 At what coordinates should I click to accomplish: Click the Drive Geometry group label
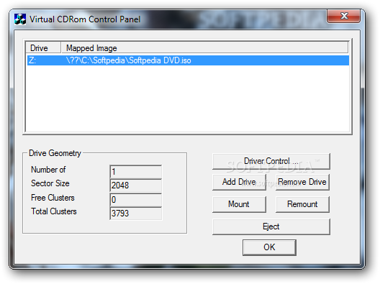(55, 153)
